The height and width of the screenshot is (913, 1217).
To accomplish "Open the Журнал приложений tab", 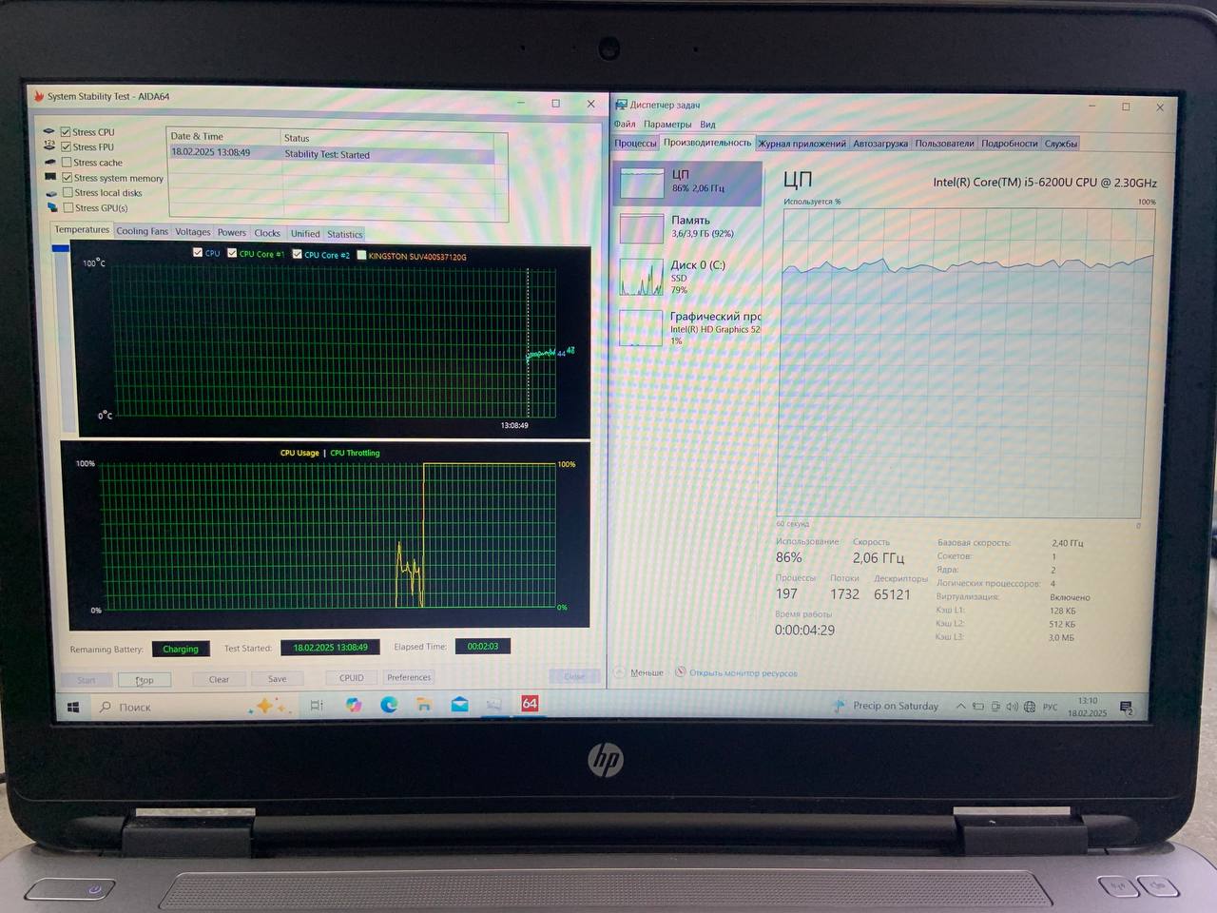I will 802,144.
